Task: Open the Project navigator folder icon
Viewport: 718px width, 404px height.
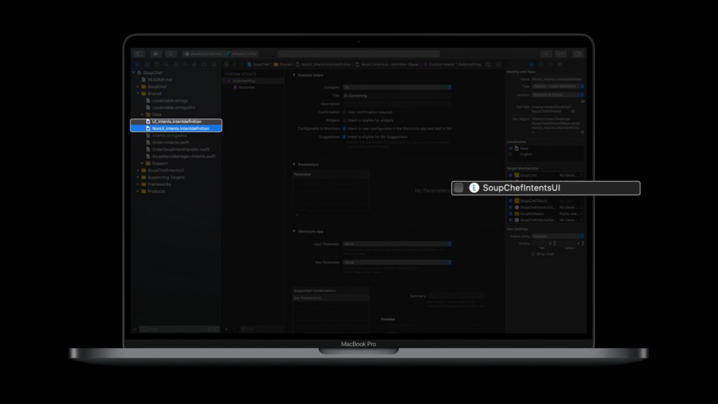Action: [x=138, y=64]
